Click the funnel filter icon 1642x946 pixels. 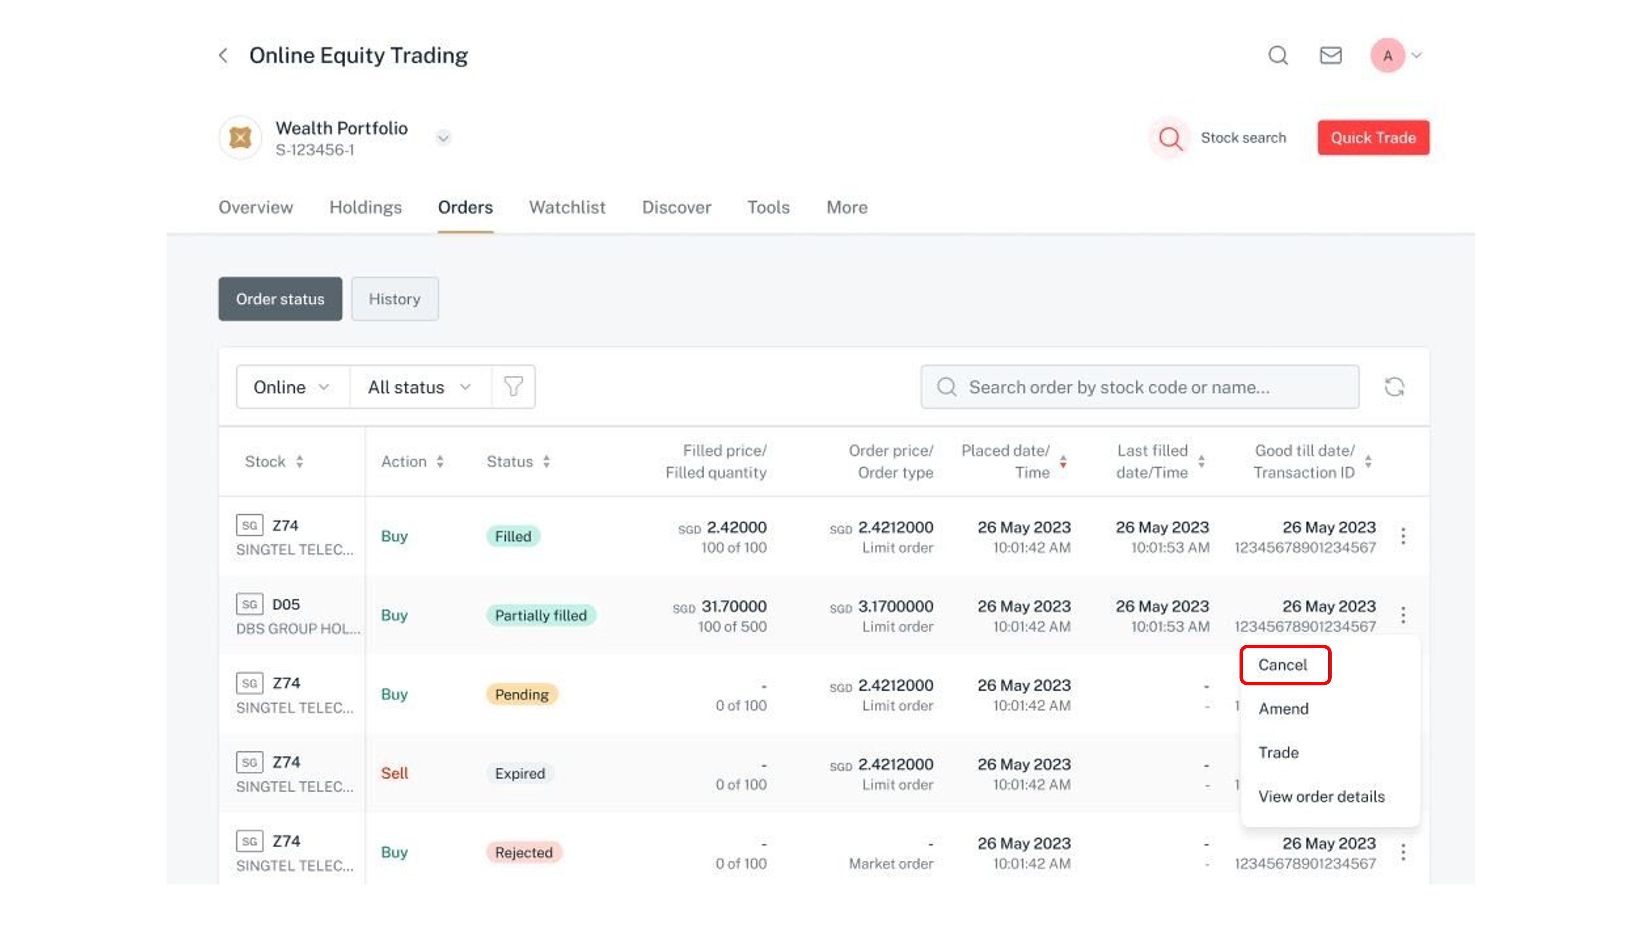(513, 387)
